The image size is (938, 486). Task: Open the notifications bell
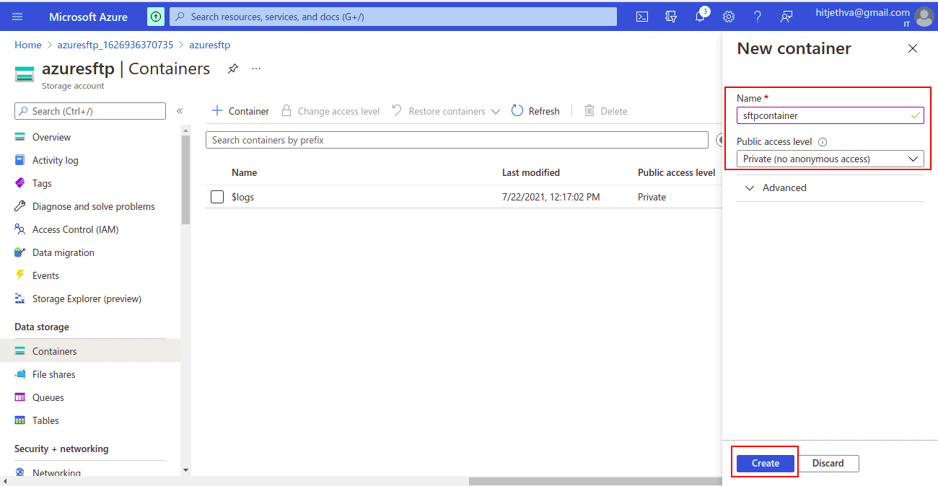click(x=700, y=17)
